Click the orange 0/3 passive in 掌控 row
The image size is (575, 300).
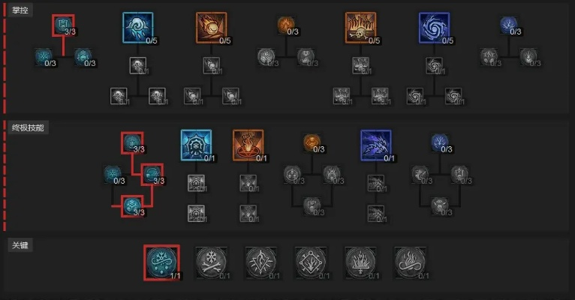pyautogui.click(x=287, y=25)
